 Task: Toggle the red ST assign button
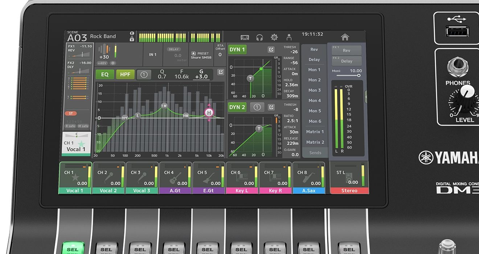71,114
